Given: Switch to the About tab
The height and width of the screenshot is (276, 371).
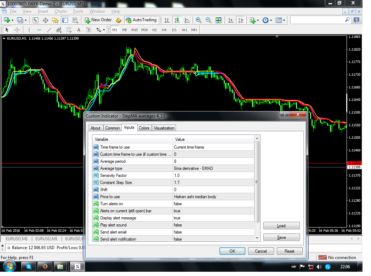Looking at the screenshot, I should (x=95, y=128).
